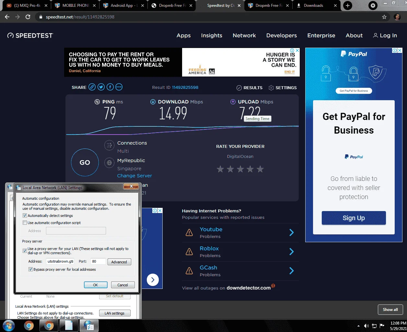The height and width of the screenshot is (332, 407).
Task: Confirm LAN settings with OK
Action: [96, 285]
